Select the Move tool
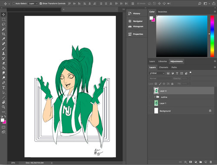 click(x=3, y=14)
